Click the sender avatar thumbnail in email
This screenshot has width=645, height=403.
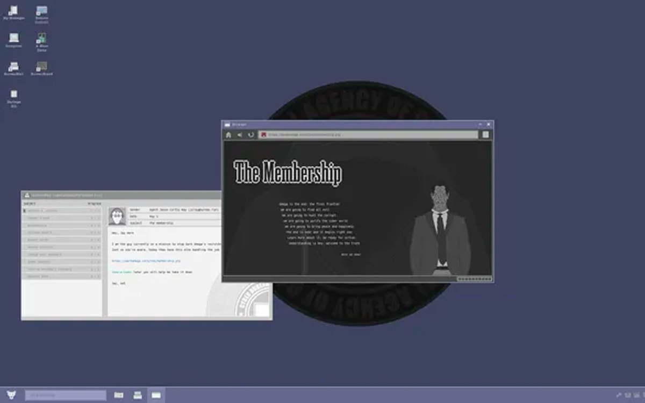[x=117, y=216]
